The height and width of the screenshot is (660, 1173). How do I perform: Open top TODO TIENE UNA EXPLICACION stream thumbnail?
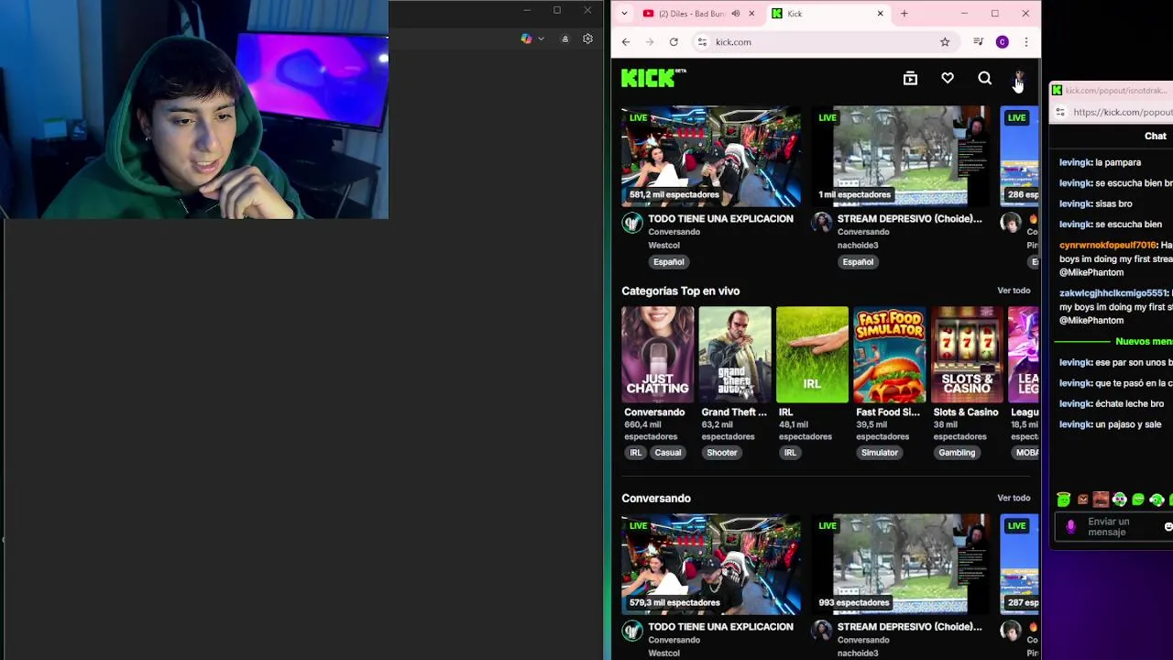point(711,156)
